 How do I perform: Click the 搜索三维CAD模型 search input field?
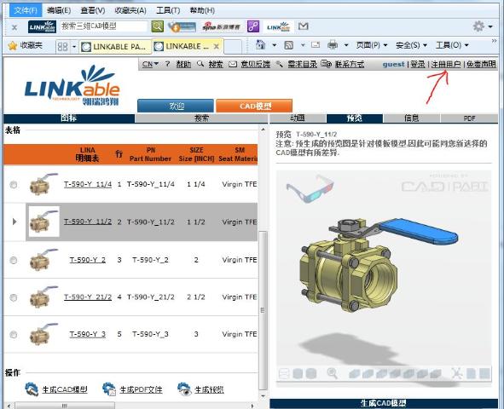pyautogui.click(x=103, y=26)
